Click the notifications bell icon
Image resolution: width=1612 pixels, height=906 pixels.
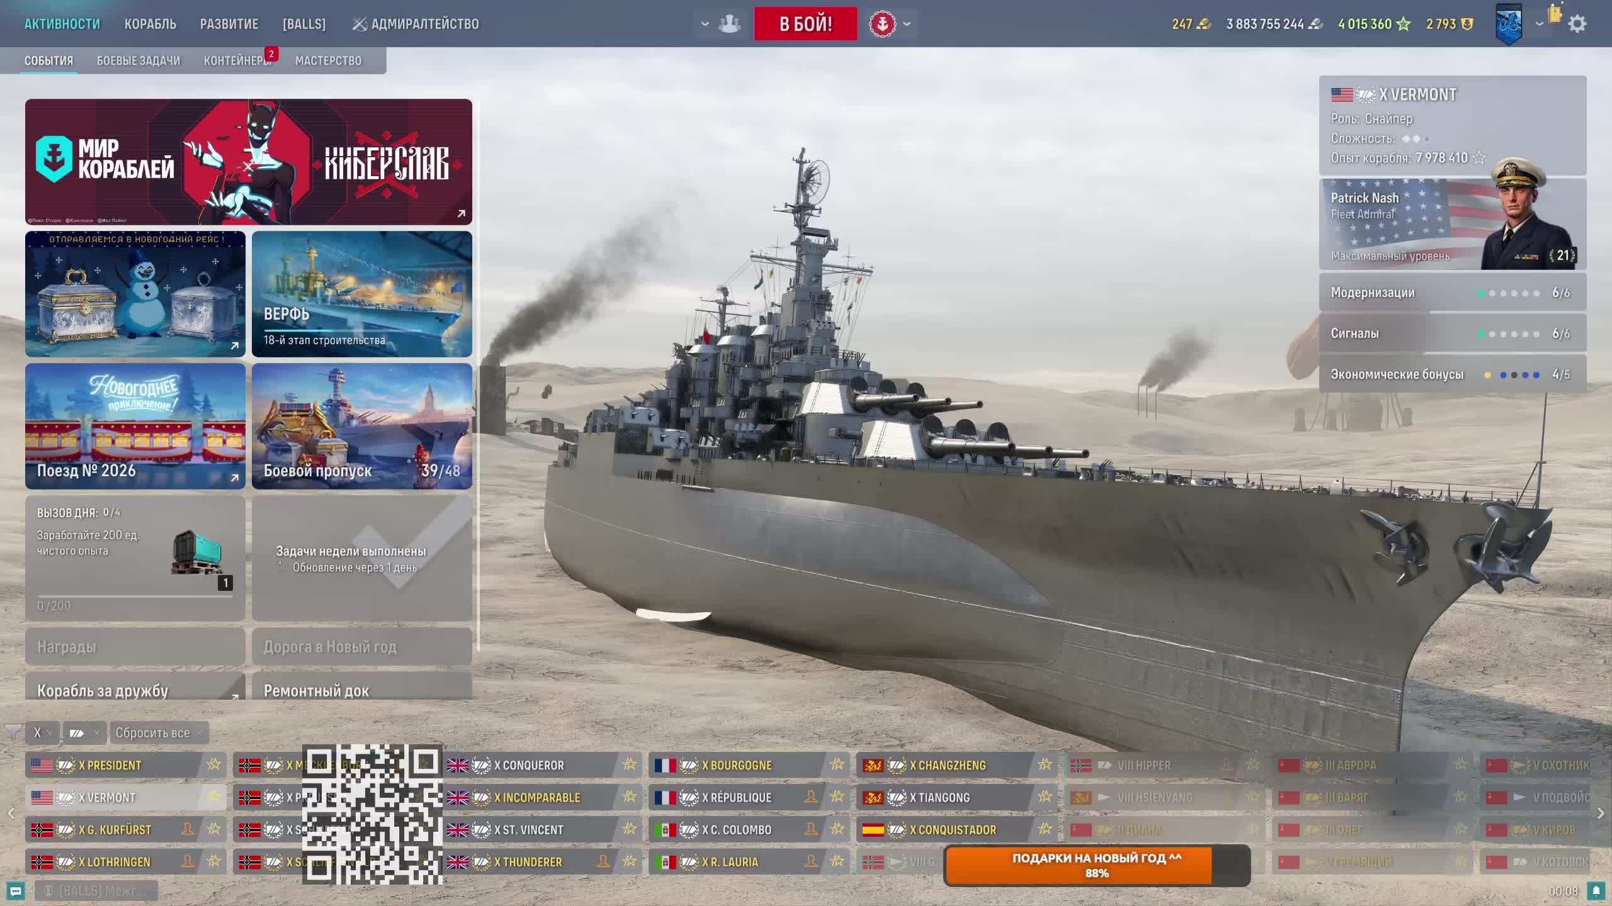point(1596,890)
